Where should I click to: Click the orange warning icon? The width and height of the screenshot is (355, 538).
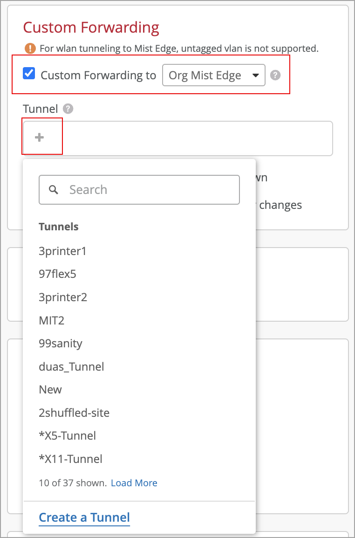pyautogui.click(x=30, y=48)
